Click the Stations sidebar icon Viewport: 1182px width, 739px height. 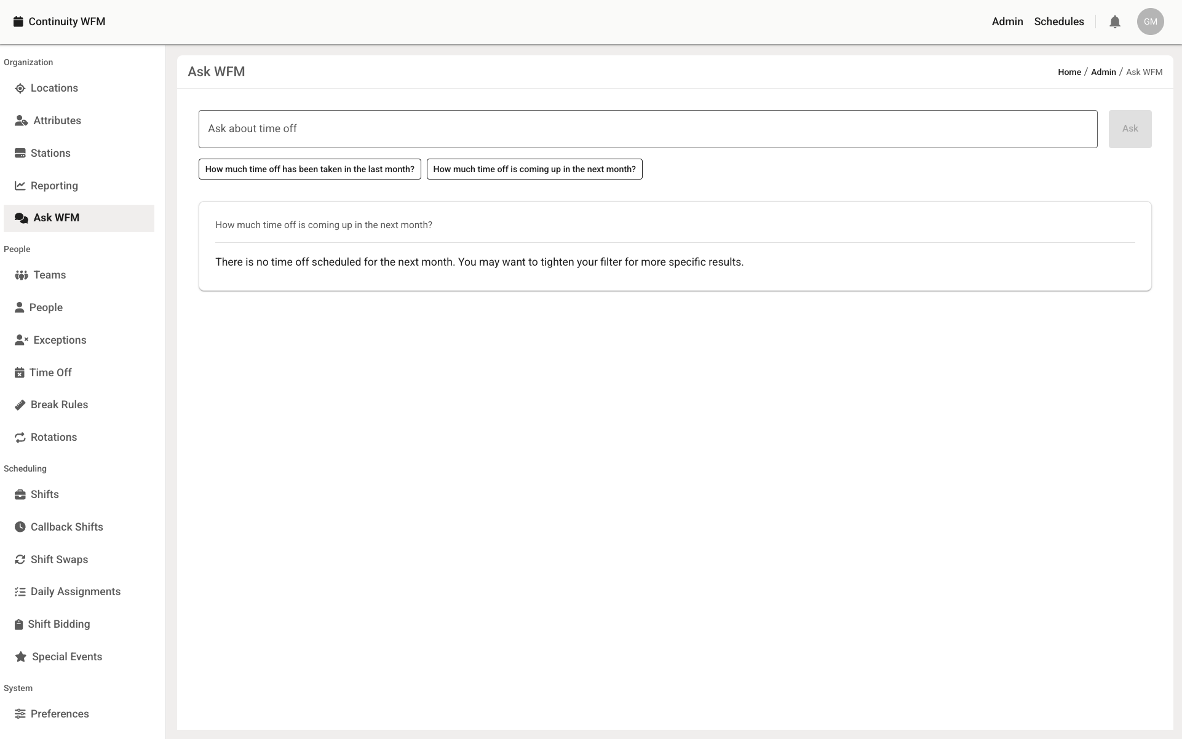(20, 154)
